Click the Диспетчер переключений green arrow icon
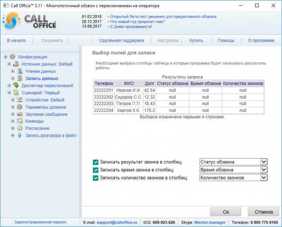The width and height of the screenshot is (282, 227). 16,86
